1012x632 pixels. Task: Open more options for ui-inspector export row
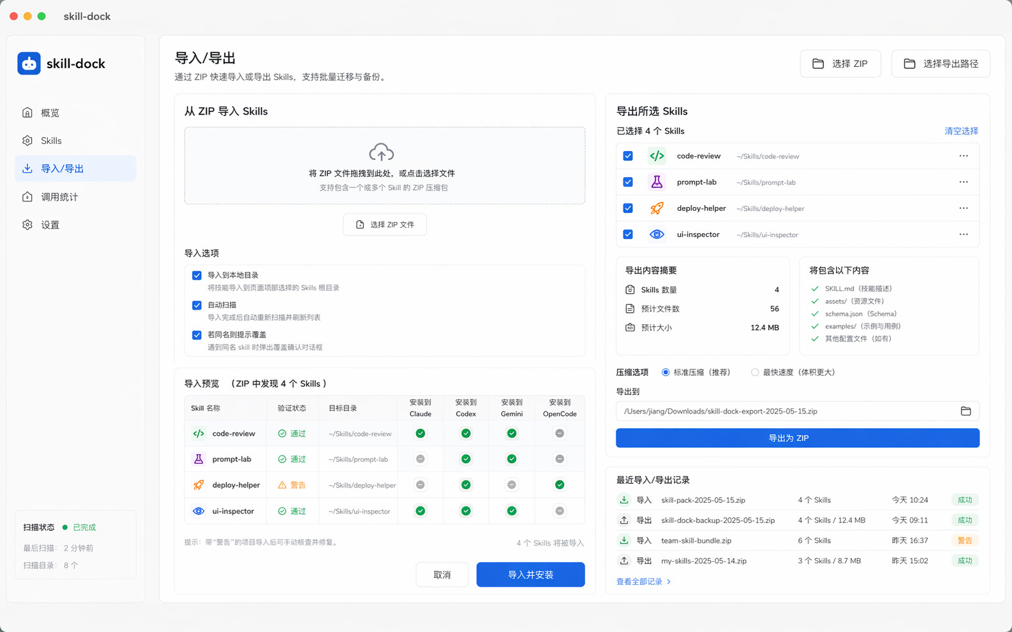tap(964, 234)
